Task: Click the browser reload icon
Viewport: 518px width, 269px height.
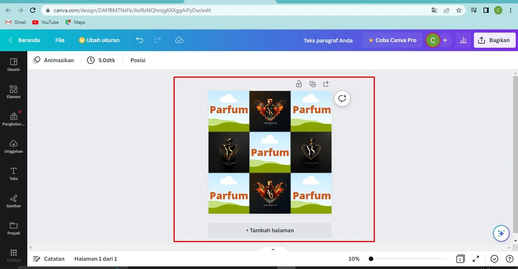Action: click(33, 10)
